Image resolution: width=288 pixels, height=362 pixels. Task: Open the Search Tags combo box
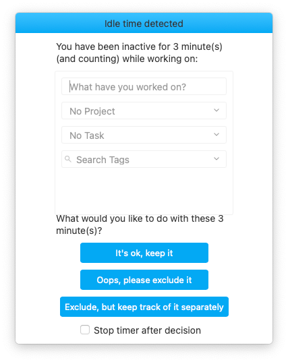pos(144,159)
